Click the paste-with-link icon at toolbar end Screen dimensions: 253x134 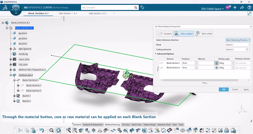coord(233,130)
